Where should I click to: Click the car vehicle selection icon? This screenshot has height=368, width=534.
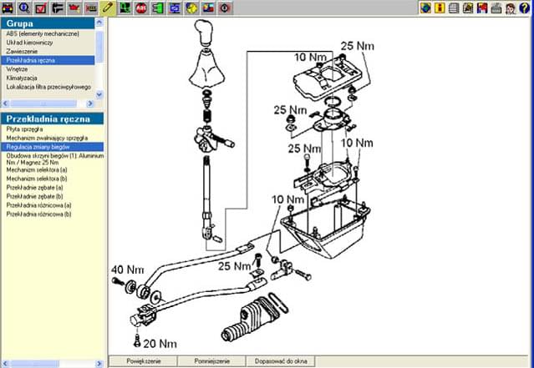[x=8, y=8]
